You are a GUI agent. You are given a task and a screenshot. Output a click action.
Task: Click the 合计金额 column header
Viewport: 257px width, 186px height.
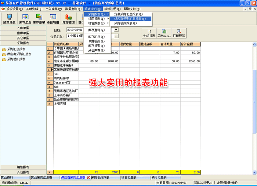point(191,44)
